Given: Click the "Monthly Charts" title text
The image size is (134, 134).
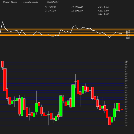Looking at the screenshot, I should coord(10,2).
